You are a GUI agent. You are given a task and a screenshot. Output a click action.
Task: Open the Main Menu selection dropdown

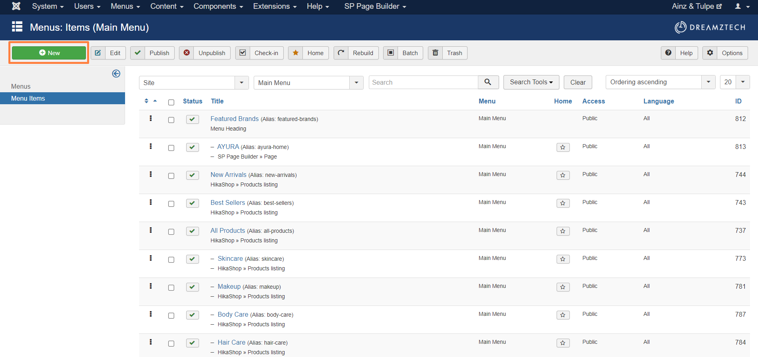coord(308,83)
